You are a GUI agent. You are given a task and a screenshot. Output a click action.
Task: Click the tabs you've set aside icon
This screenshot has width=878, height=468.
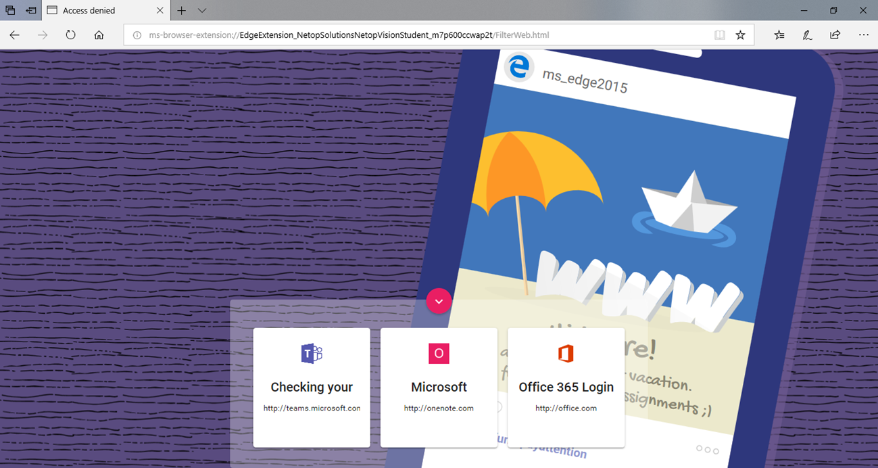pos(10,11)
